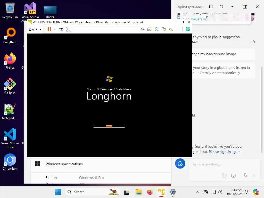Open the Notepad++ desktop shortcut
Image resolution: width=264 pixels, height=198 pixels.
coord(10,111)
